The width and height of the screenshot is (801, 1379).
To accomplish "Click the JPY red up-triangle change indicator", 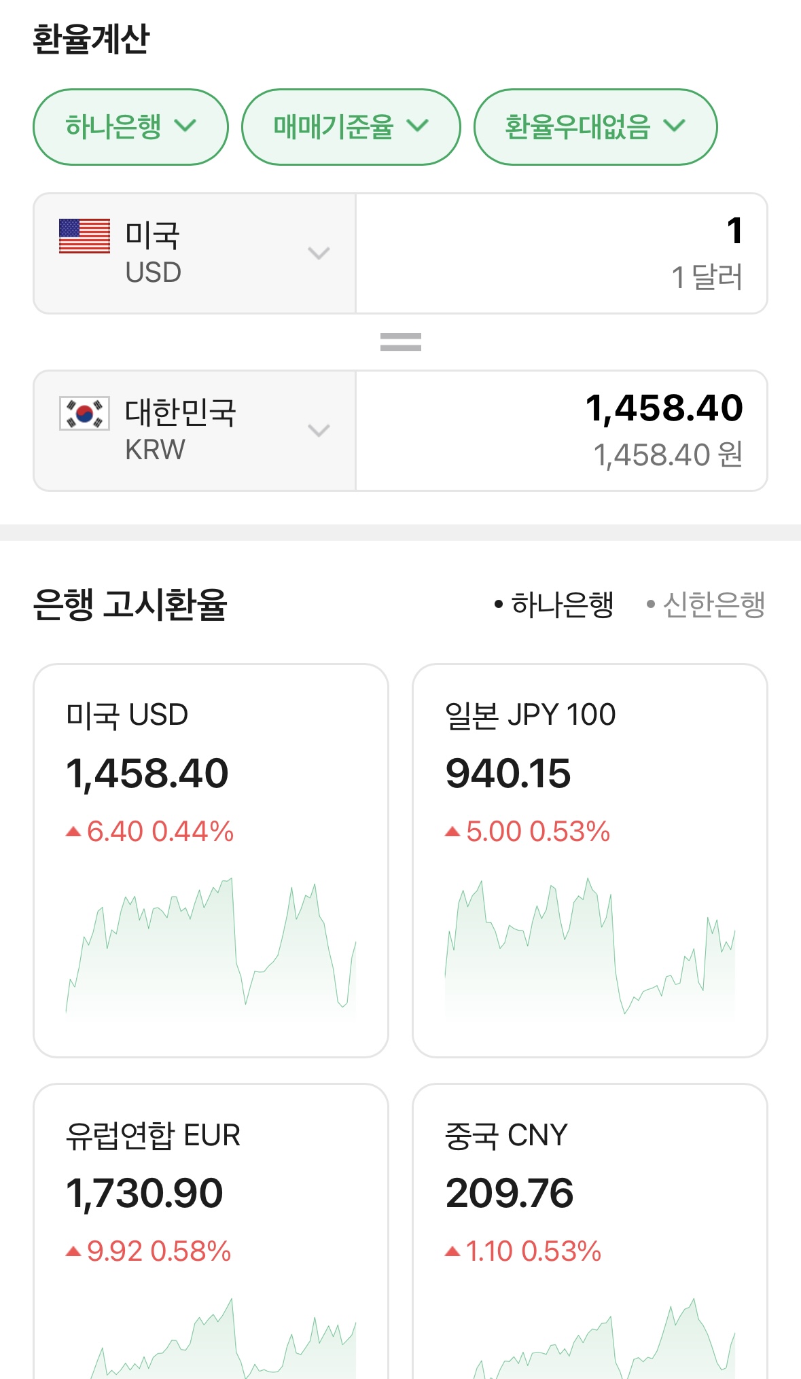I will (452, 831).
